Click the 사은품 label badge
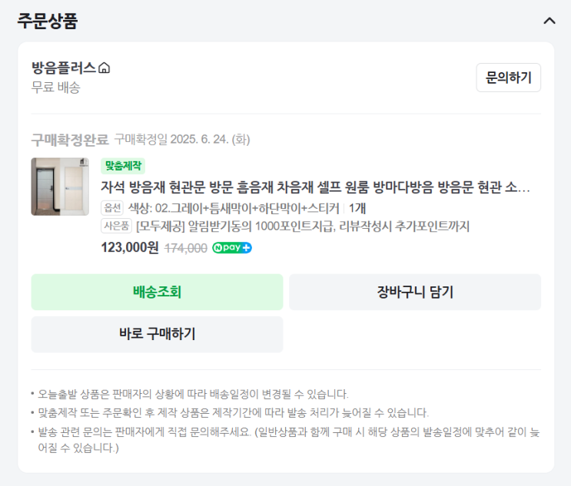Viewport: 571px width, 486px height. (117, 226)
